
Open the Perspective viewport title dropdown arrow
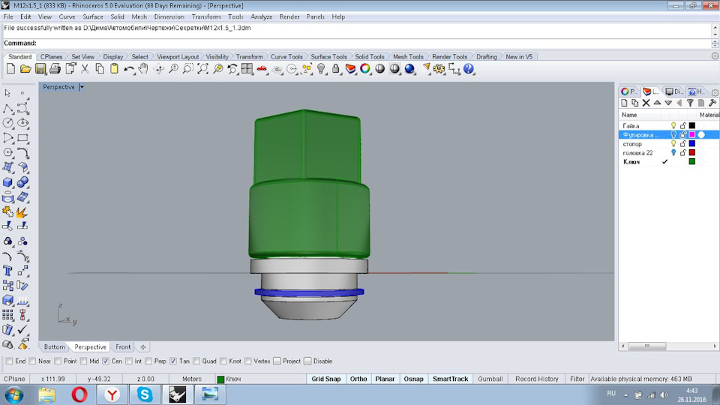82,87
